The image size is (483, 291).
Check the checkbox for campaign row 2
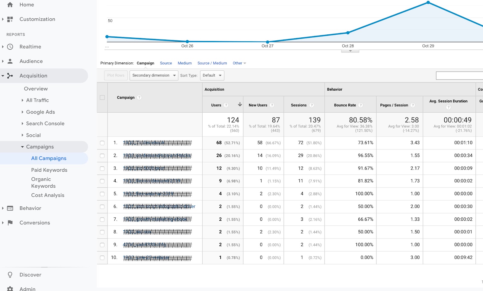(x=102, y=156)
